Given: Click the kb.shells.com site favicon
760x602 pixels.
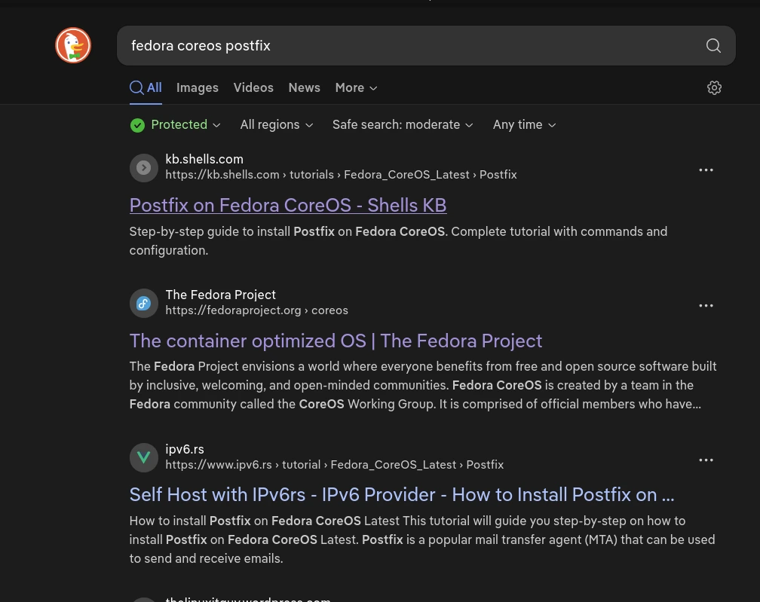Looking at the screenshot, I should click(143, 167).
